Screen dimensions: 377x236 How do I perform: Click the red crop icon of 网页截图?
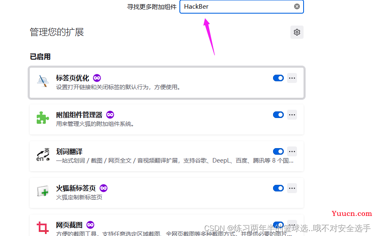click(x=43, y=228)
